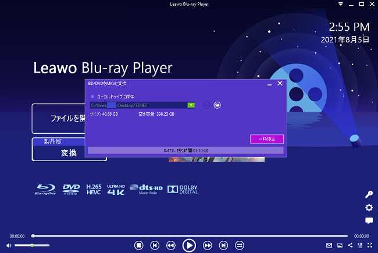Adjust the volume slider
Viewport: 378px width, 253px height.
pyautogui.click(x=32, y=245)
